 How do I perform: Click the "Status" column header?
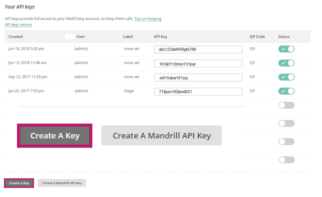(284, 36)
